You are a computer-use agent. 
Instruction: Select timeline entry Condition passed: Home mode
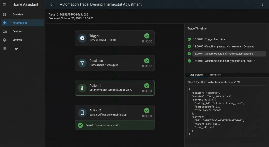(x=224, y=47)
